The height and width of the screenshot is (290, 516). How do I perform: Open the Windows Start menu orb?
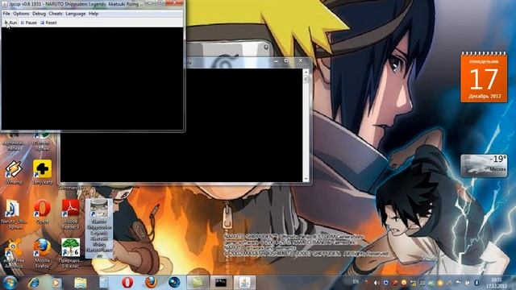click(10, 283)
